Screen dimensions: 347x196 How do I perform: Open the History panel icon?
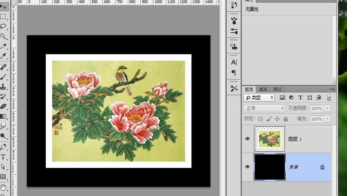click(234, 5)
